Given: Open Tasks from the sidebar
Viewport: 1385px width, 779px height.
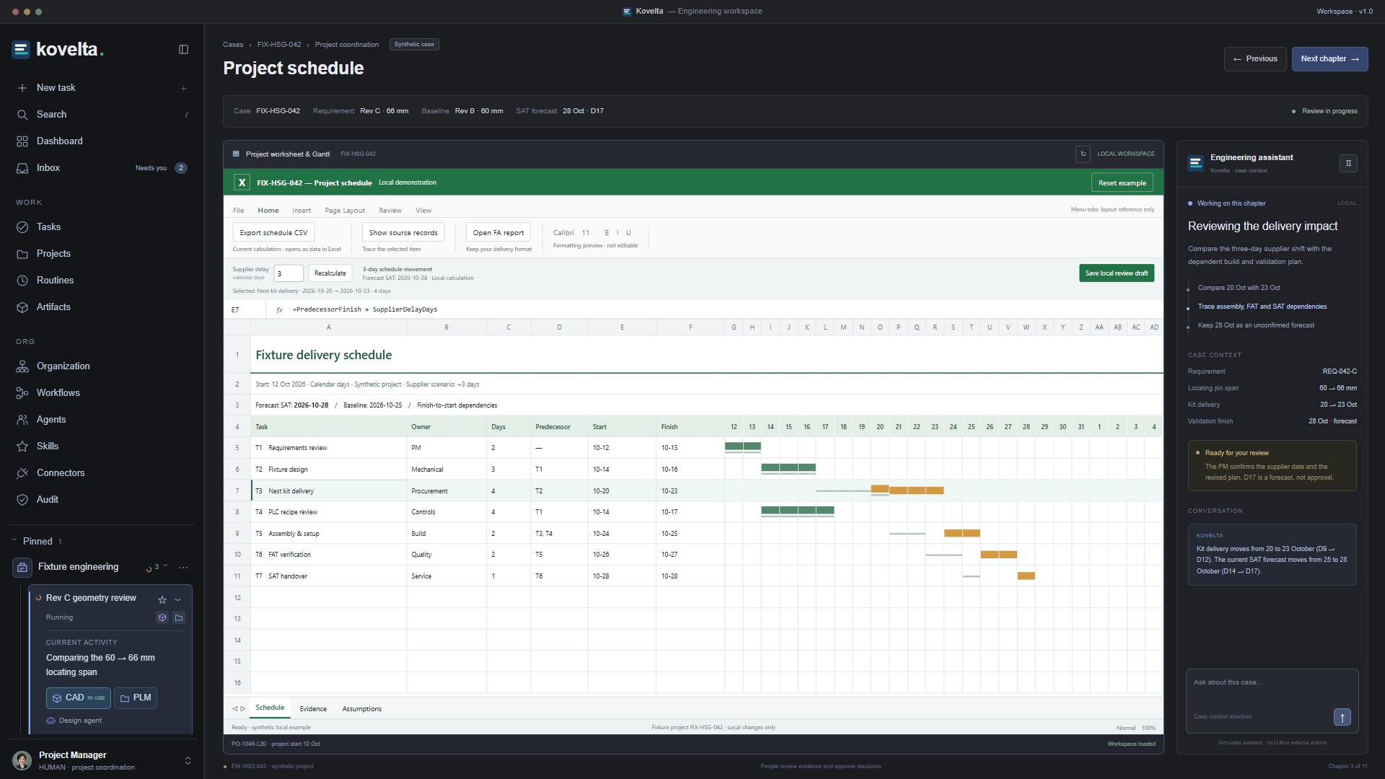Looking at the screenshot, I should click(x=101, y=227).
